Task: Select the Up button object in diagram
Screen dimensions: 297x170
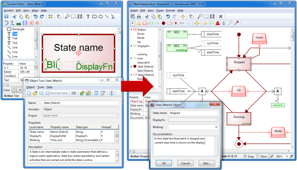Action: coord(239,91)
